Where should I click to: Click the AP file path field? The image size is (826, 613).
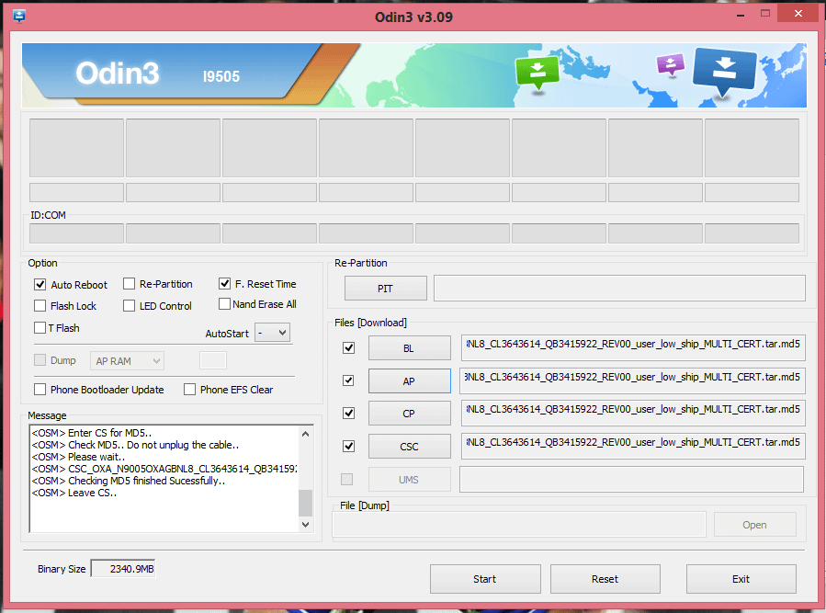(x=632, y=380)
